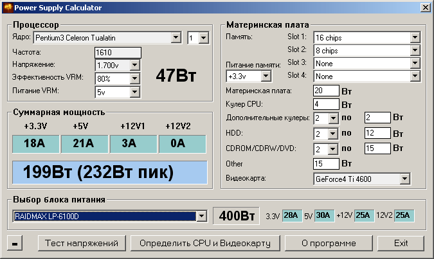Viewport: 434px width, 259px height.
Task: Open the memory Slot 4 dropdown
Action: click(367, 76)
